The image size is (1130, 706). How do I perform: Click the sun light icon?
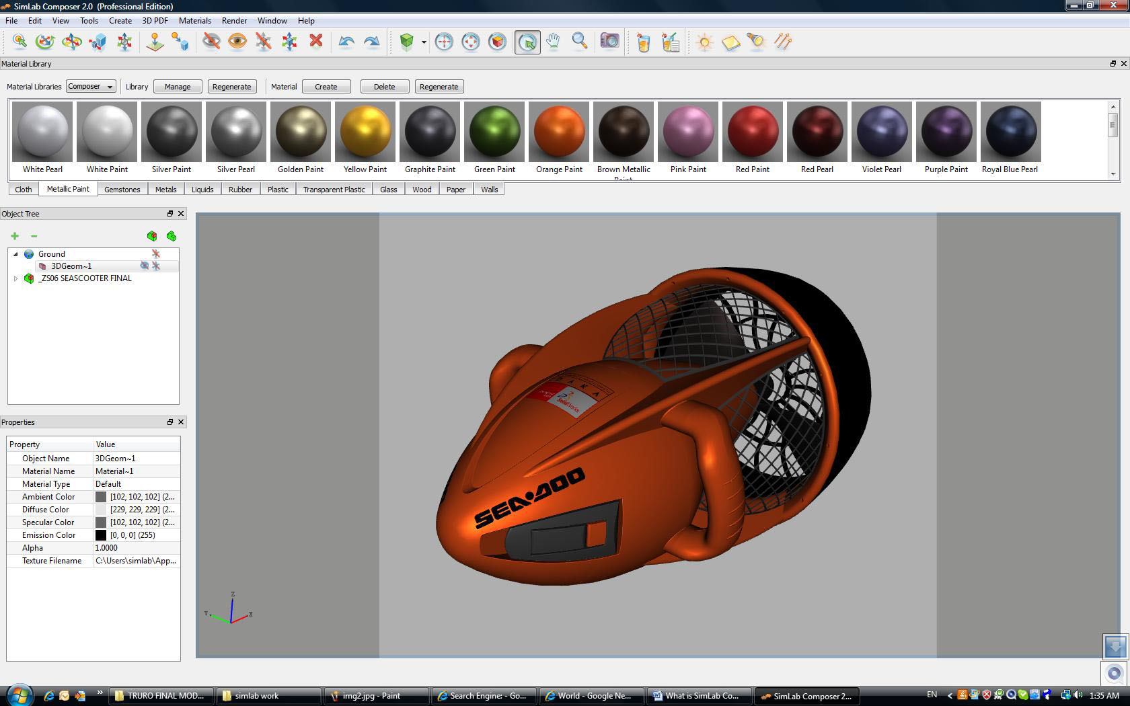(704, 42)
